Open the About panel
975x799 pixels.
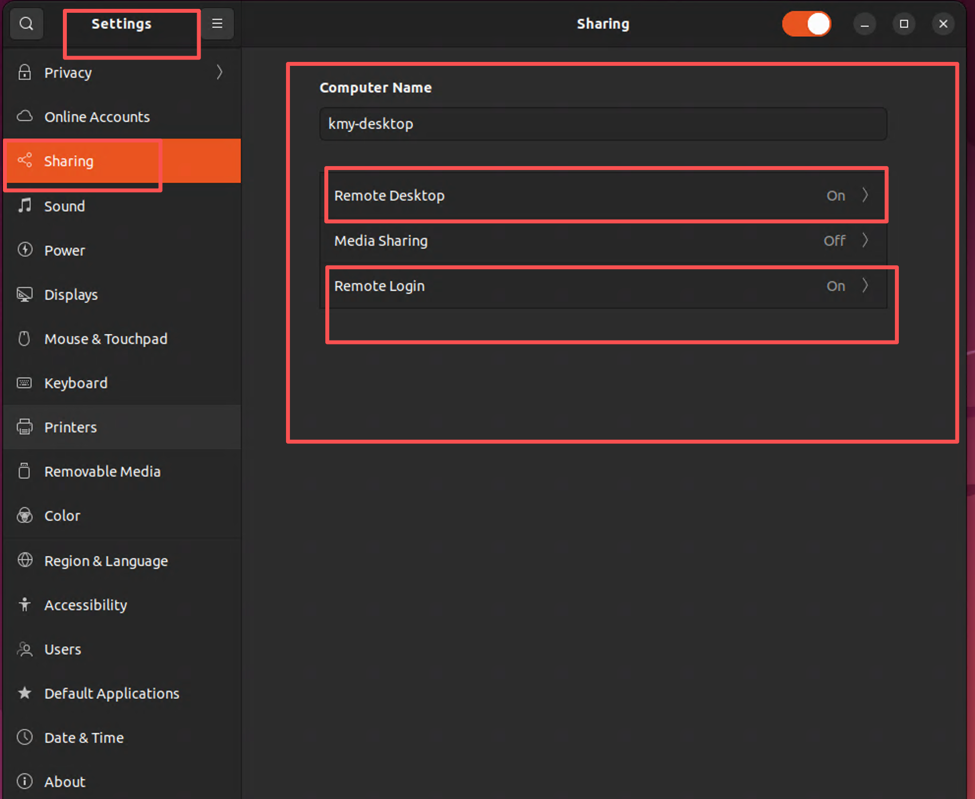(x=122, y=781)
